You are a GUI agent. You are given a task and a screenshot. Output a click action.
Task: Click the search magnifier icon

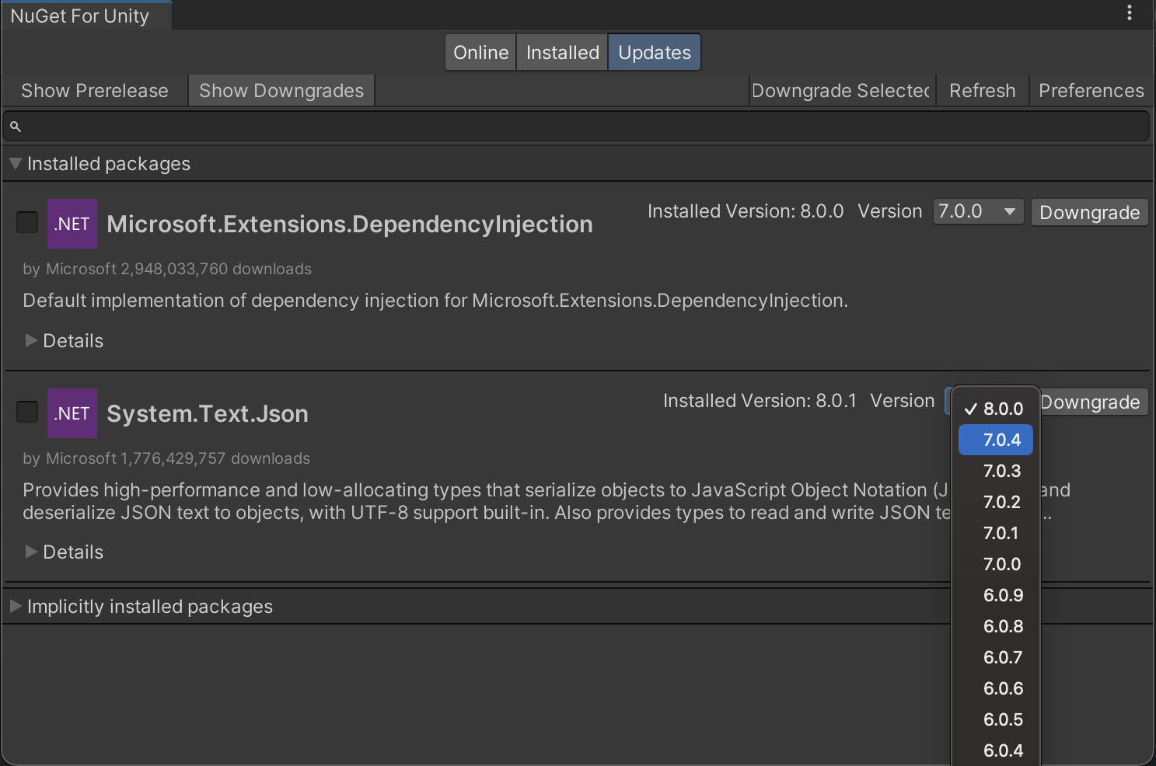pos(15,126)
